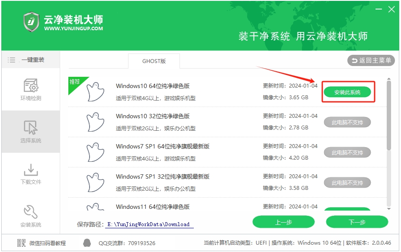Click Windows7 SP1 32位纯净旗舰最新版 title
This screenshot has width=401, height=252.
coord(163,176)
